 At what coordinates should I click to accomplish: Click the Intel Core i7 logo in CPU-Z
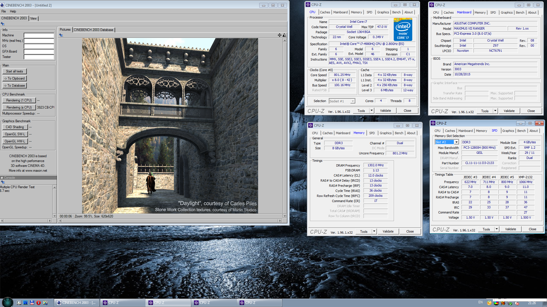click(x=403, y=29)
